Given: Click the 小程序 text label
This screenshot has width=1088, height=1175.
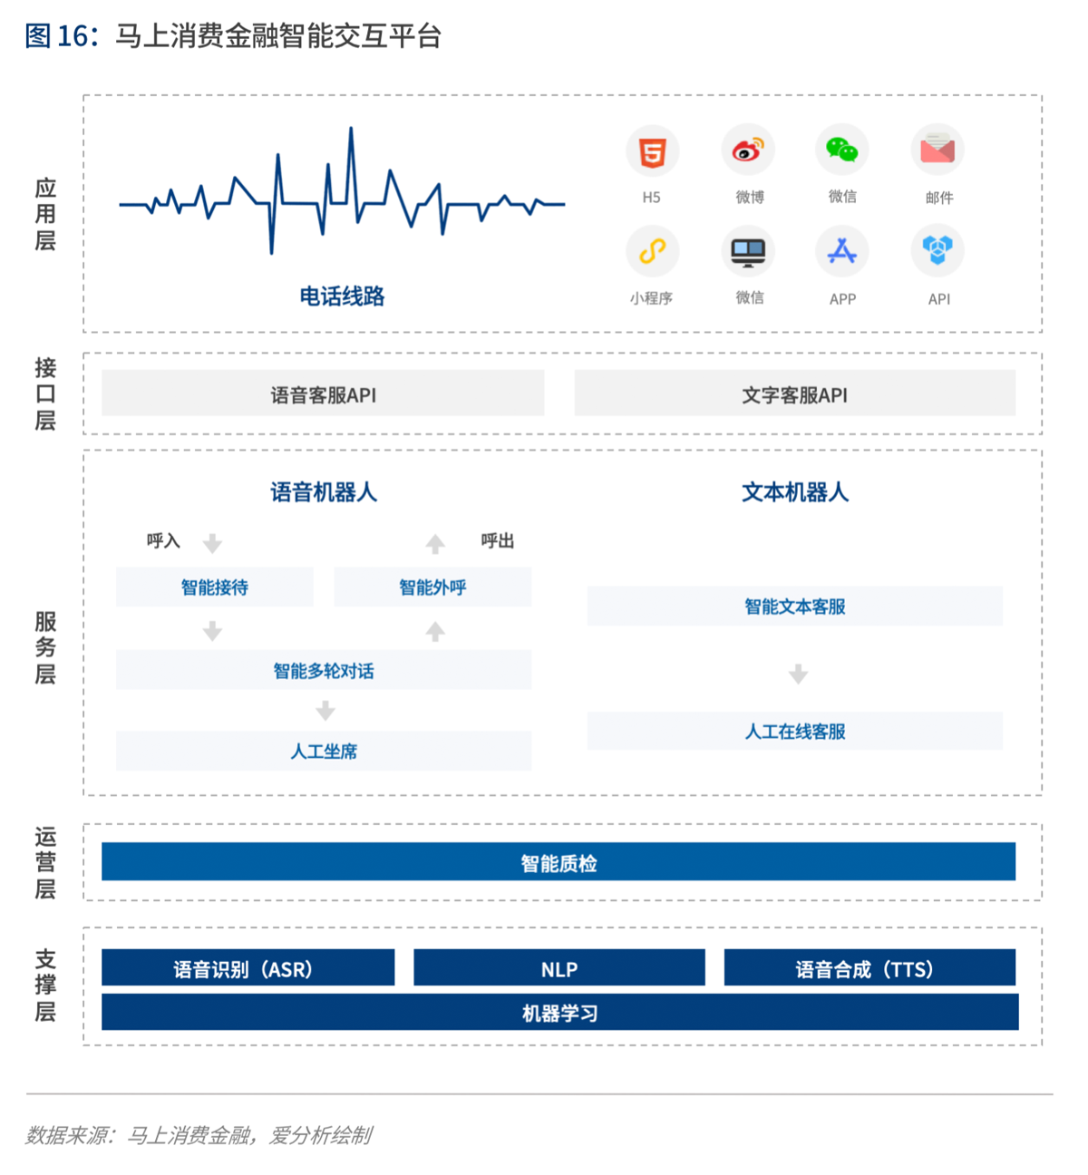Looking at the screenshot, I should (651, 298).
